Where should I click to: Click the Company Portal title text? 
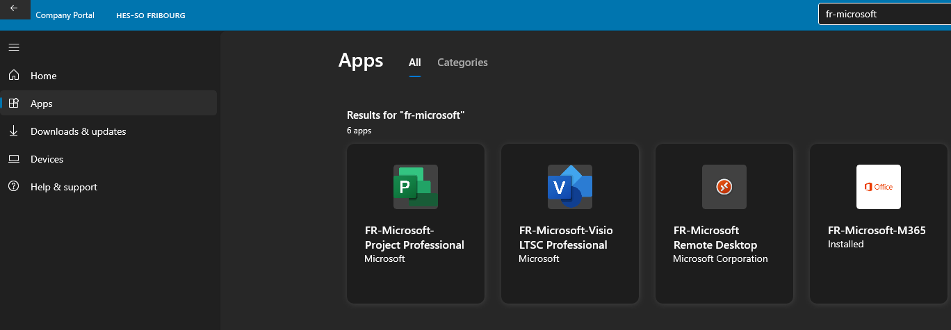65,15
